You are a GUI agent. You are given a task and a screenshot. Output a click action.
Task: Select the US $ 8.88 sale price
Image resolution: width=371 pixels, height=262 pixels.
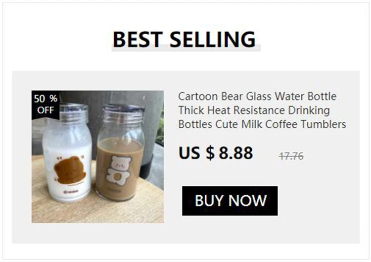[216, 153]
